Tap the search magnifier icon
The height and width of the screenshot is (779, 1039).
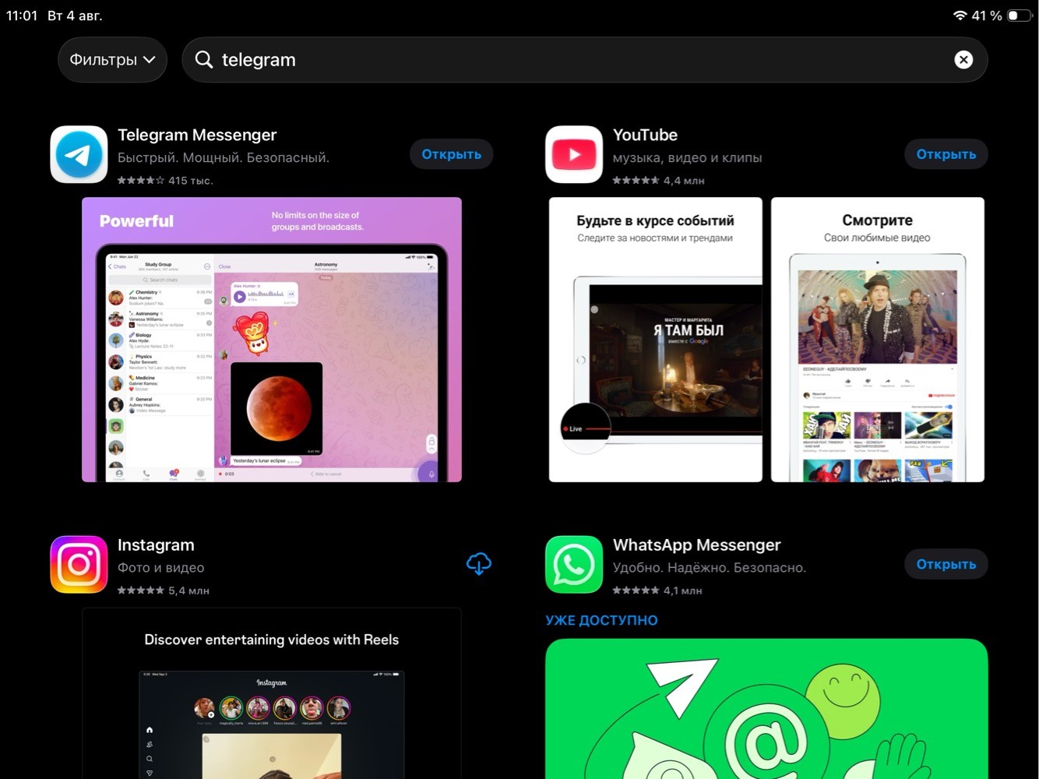click(204, 60)
